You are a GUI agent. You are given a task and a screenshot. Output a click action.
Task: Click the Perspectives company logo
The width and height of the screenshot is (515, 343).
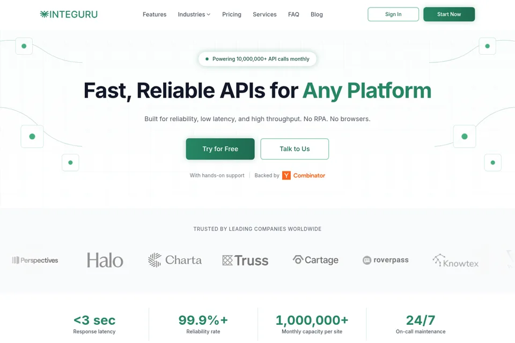[35, 260]
